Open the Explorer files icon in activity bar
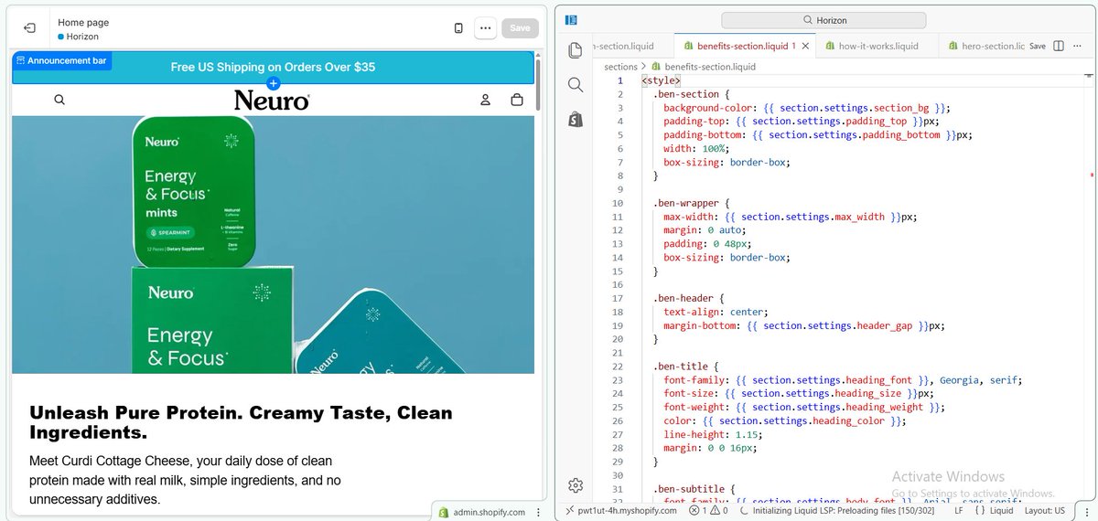This screenshot has height=521, width=1098. click(576, 50)
